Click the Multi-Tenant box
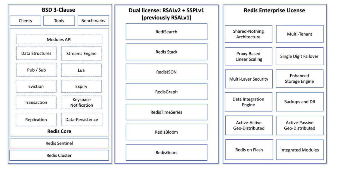Screen dimensions: 337x172 pos(300,34)
